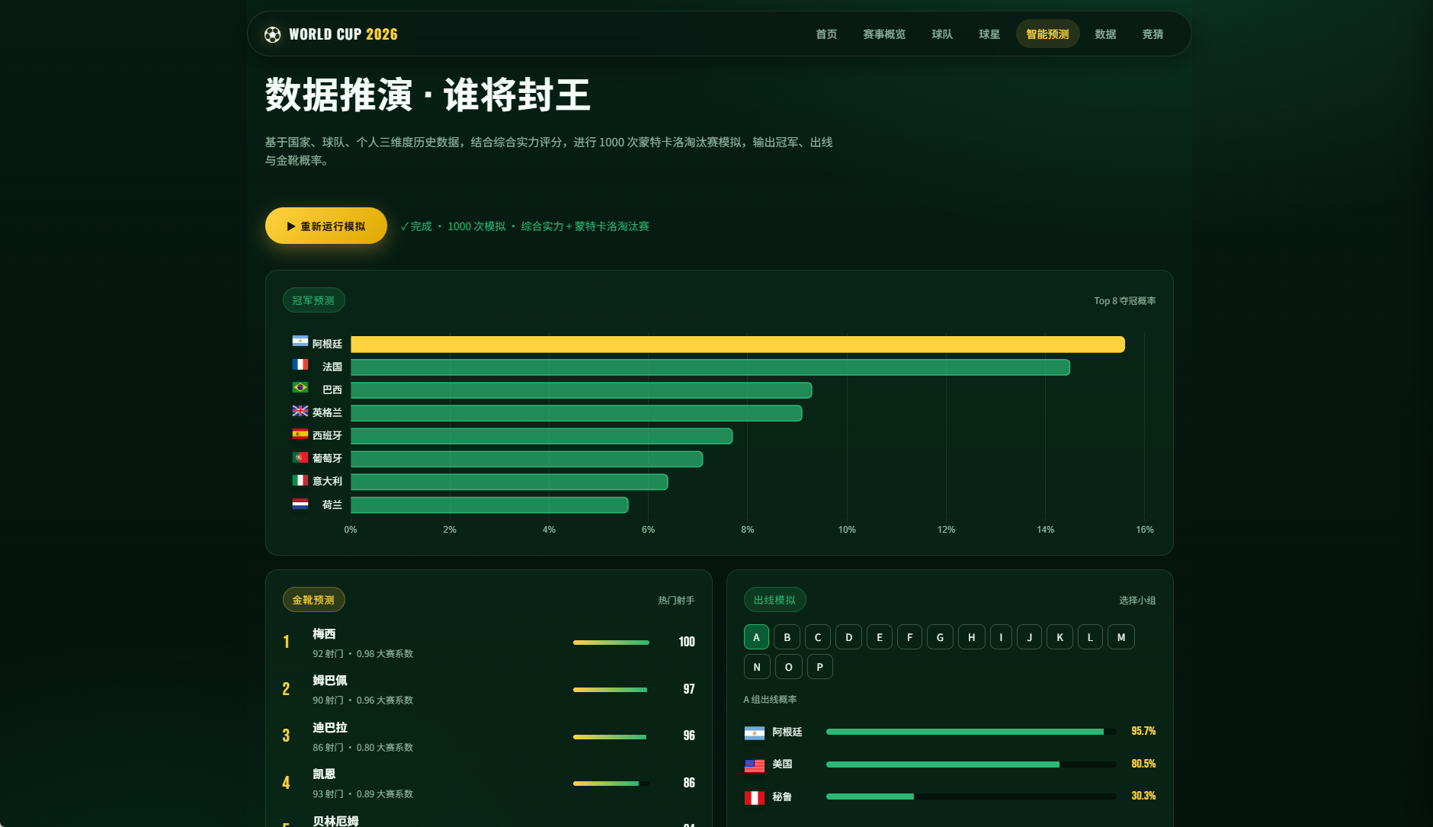Open the 竞猜 nav item
Viewport: 1433px width, 827px height.
(x=1152, y=34)
